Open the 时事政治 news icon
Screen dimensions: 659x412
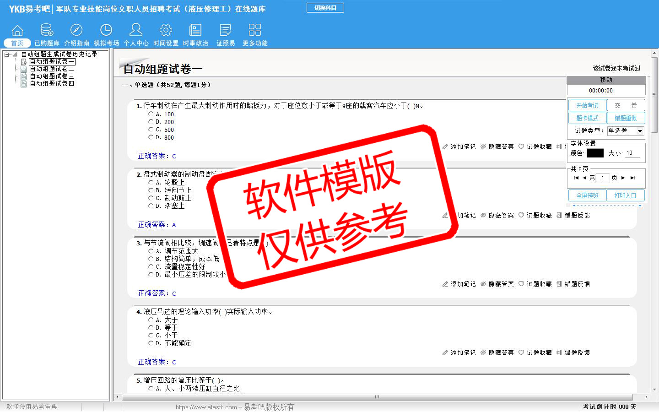coord(195,30)
